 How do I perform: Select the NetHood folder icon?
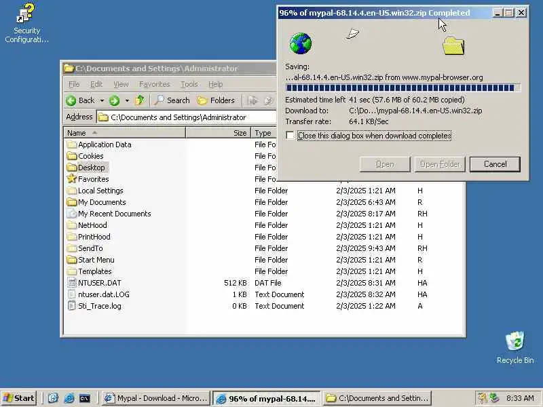72,225
